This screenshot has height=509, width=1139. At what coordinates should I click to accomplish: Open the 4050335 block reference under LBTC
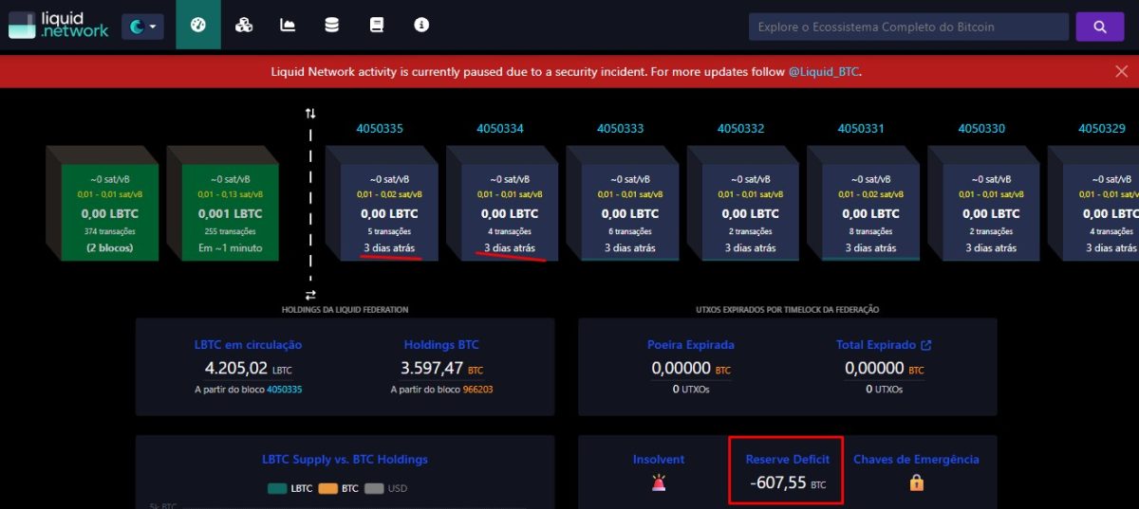284,390
